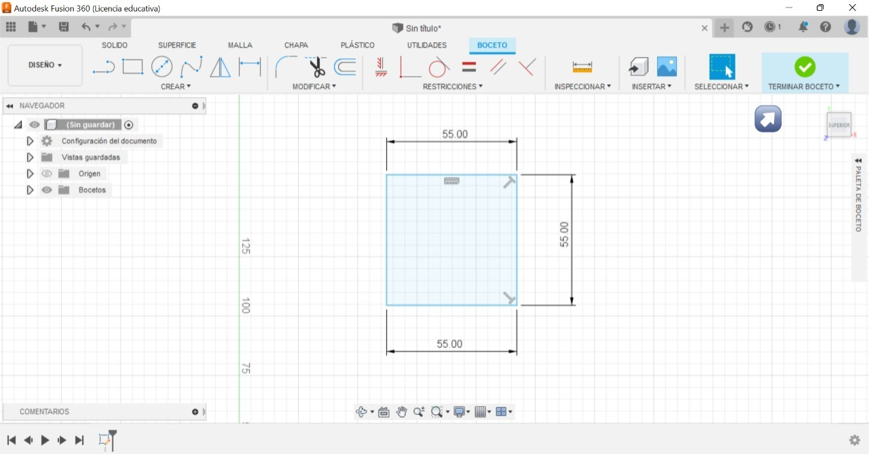
Task: Select the Offset tool
Action: click(x=346, y=67)
